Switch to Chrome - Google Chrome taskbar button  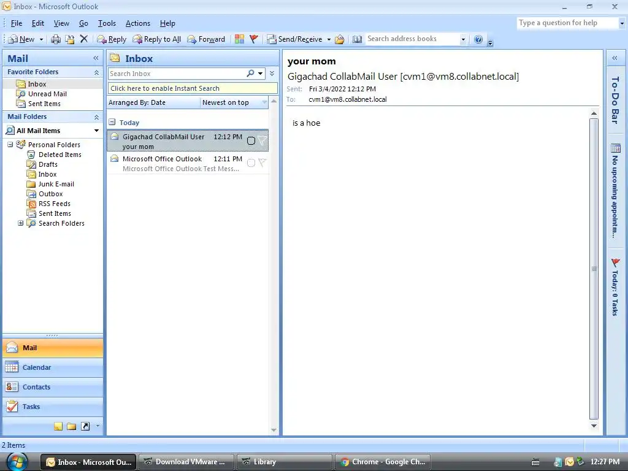point(383,462)
